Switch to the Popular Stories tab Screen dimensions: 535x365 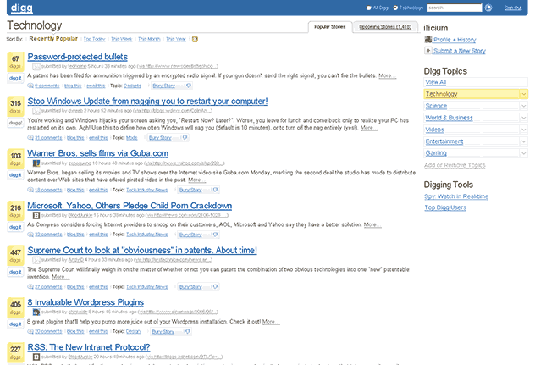329,26
